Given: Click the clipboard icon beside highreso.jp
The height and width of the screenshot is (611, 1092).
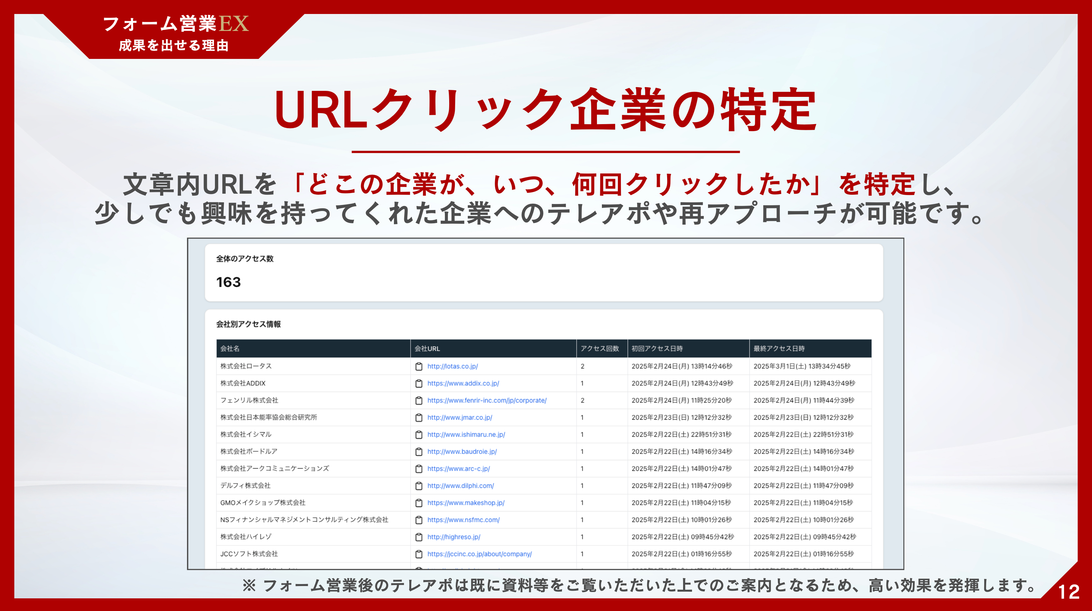Looking at the screenshot, I should (x=419, y=537).
